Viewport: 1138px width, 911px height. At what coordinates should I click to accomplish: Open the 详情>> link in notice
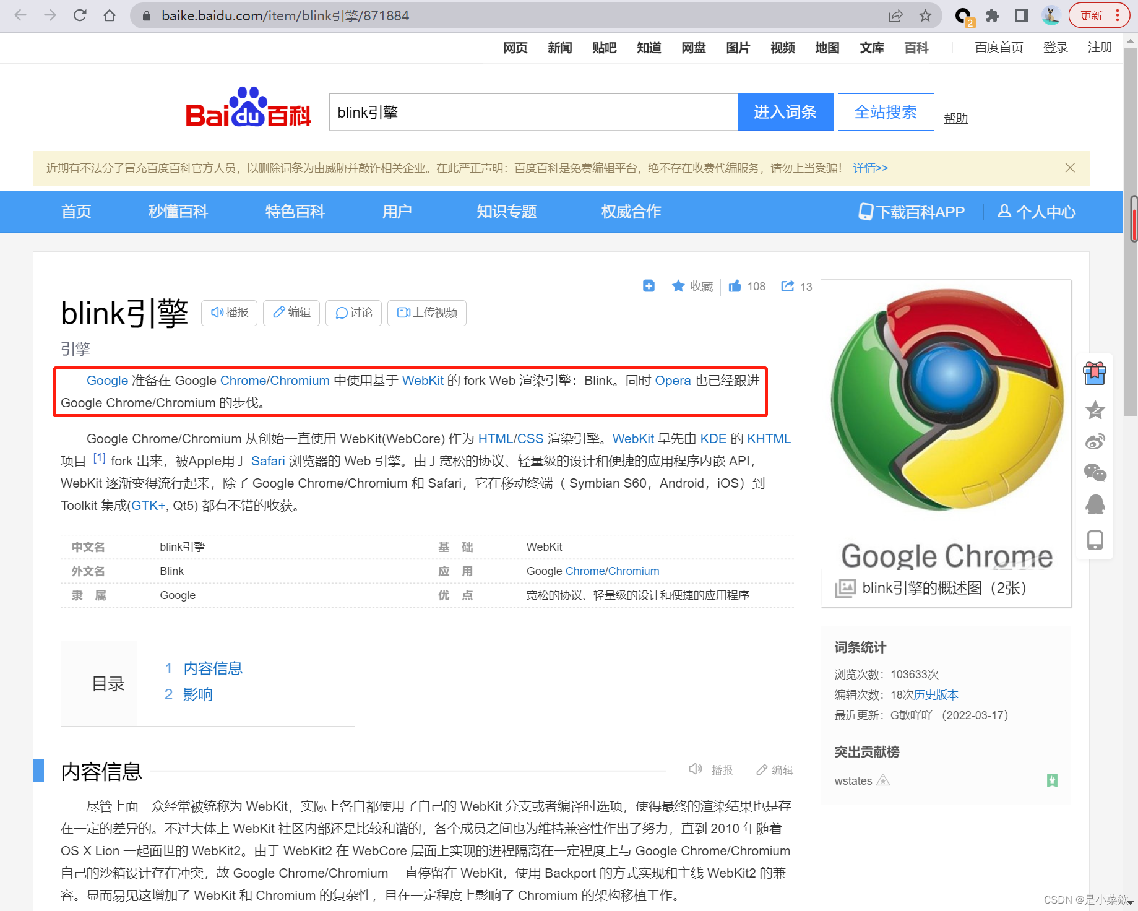(870, 168)
